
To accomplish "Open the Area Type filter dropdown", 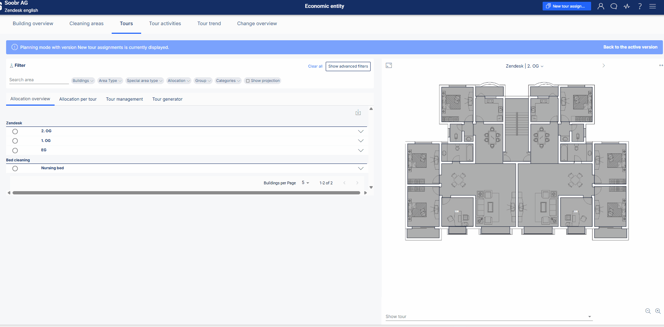I will [x=110, y=81].
